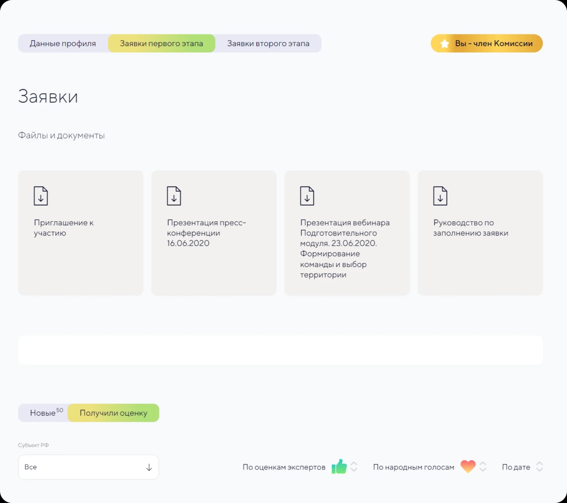
Task: Click download icon for Презентация пресс-конференции
Action: pos(174,196)
